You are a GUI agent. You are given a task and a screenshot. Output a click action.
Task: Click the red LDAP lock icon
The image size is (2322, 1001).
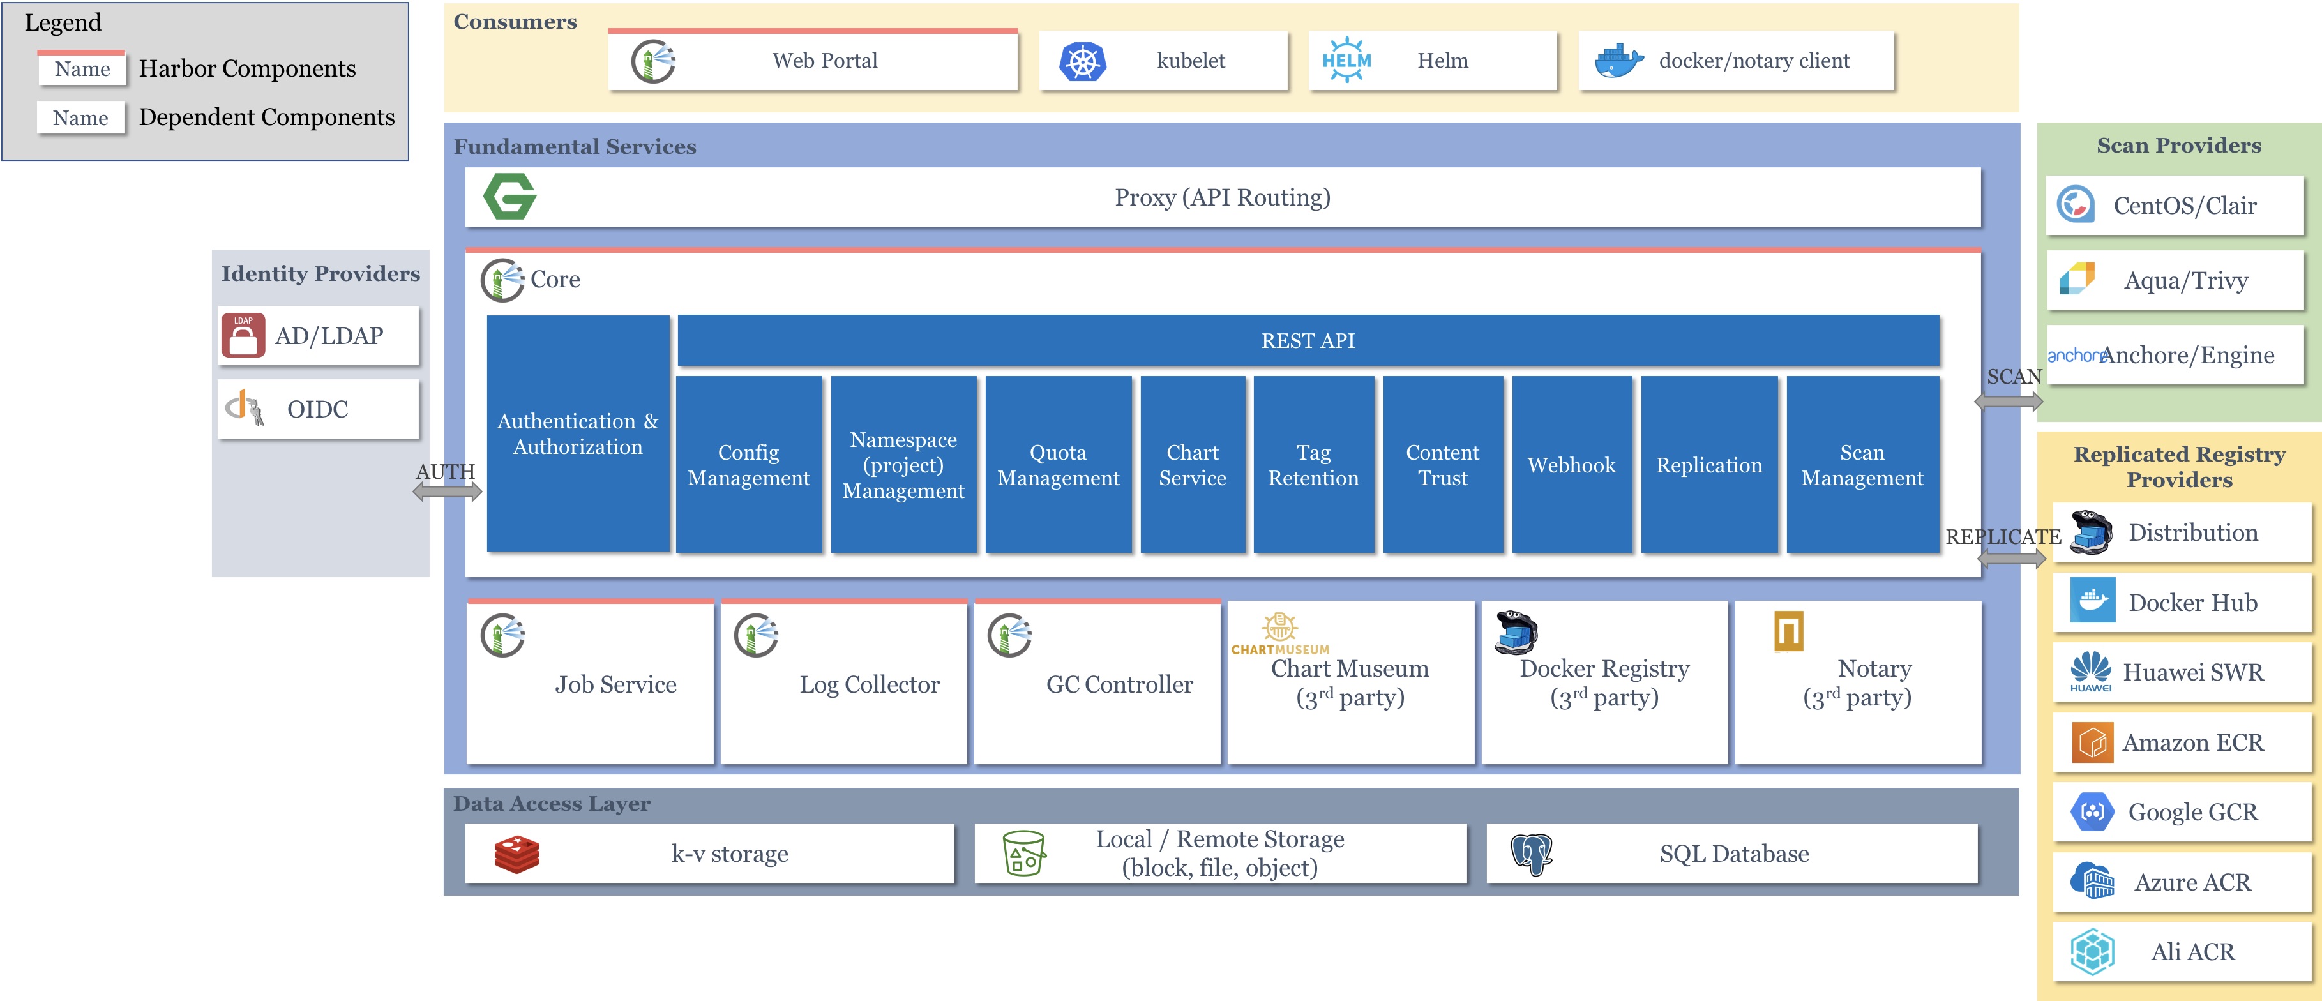243,335
